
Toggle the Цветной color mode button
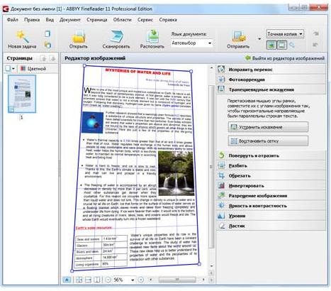click(33, 69)
